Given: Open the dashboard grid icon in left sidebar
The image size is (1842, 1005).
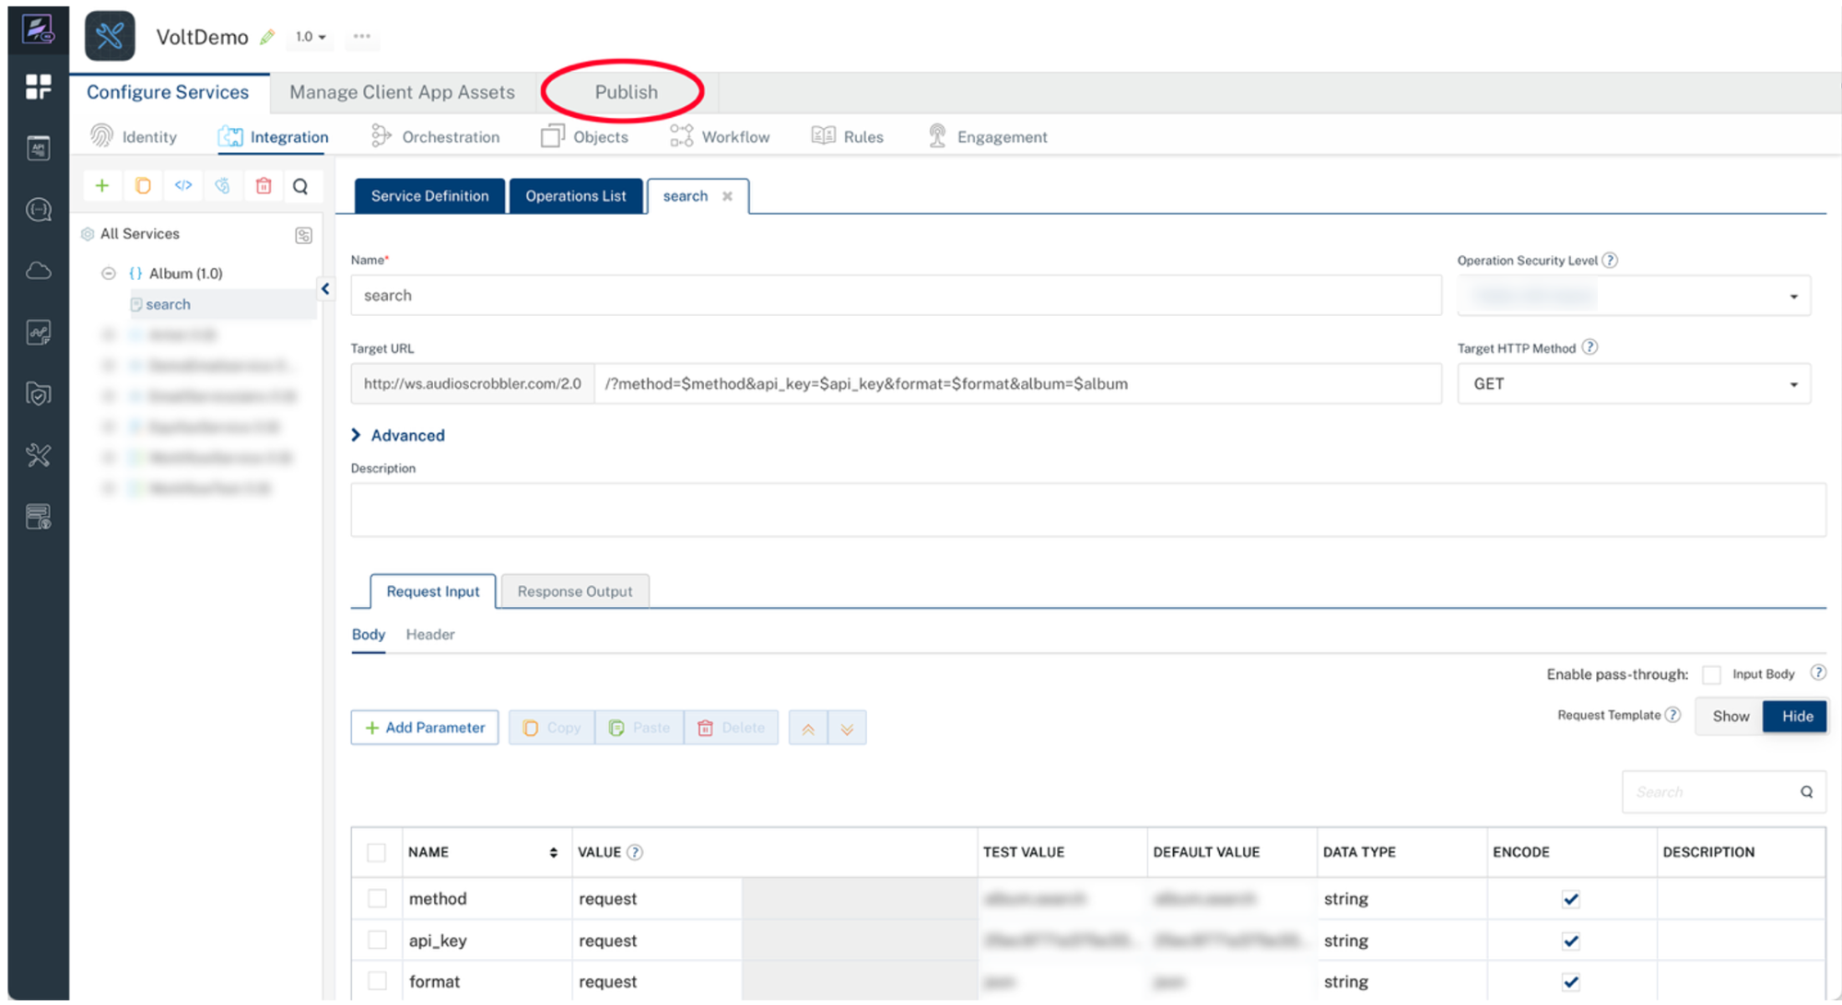Looking at the screenshot, I should 38,87.
